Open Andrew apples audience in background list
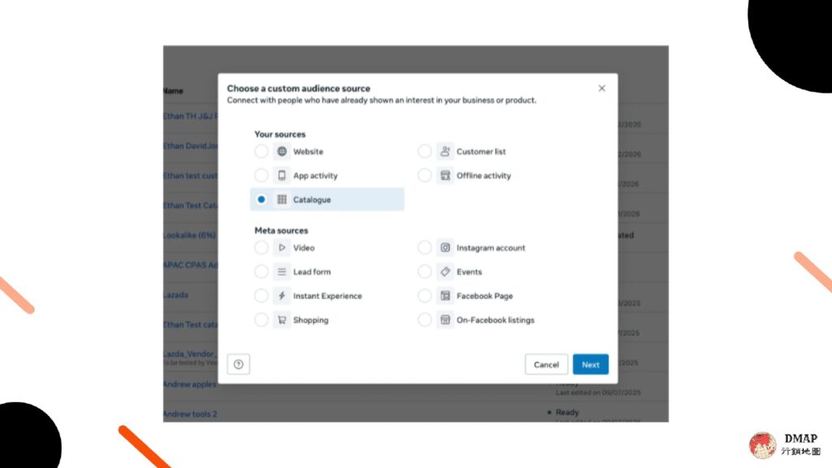 point(190,384)
